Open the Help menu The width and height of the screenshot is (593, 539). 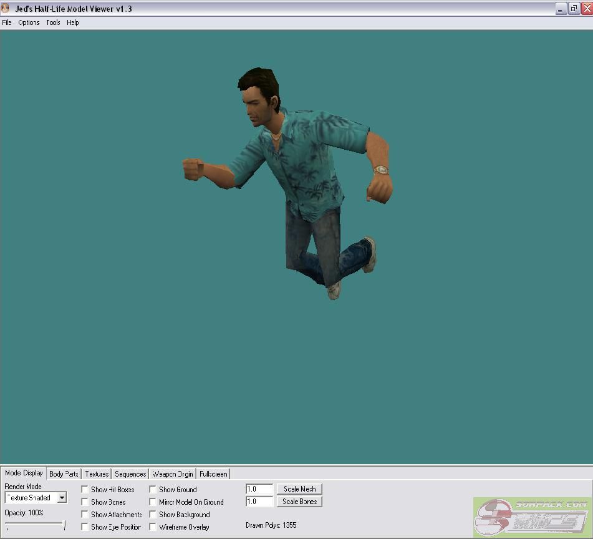pos(73,22)
